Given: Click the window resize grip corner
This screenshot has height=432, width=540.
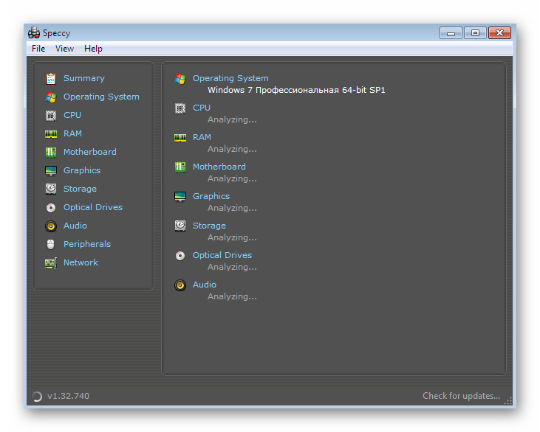Looking at the screenshot, I should pyautogui.click(x=508, y=401).
